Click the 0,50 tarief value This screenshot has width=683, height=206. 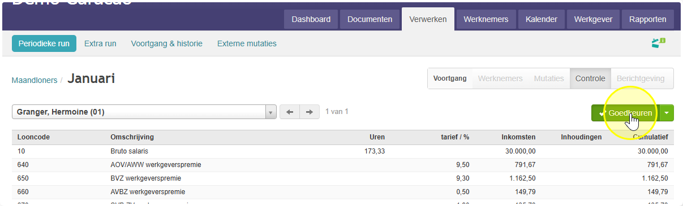(x=463, y=192)
